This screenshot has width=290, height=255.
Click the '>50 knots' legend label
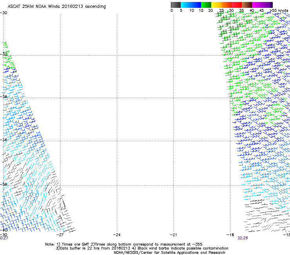click(x=279, y=10)
